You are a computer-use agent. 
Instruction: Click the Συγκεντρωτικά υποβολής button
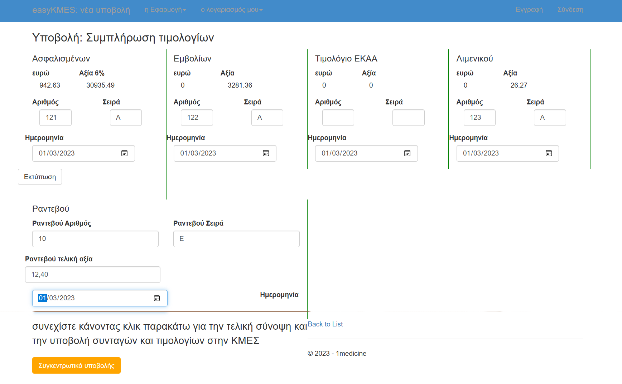pyautogui.click(x=76, y=365)
